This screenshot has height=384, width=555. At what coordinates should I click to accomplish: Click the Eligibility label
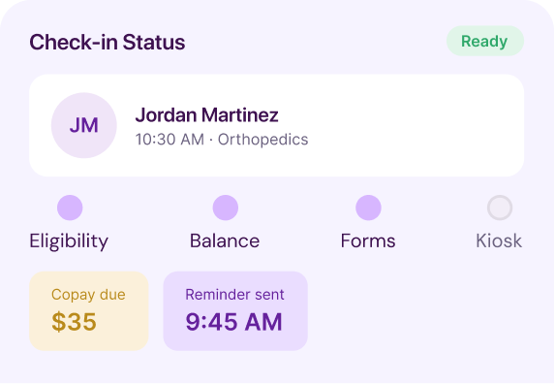click(x=69, y=241)
